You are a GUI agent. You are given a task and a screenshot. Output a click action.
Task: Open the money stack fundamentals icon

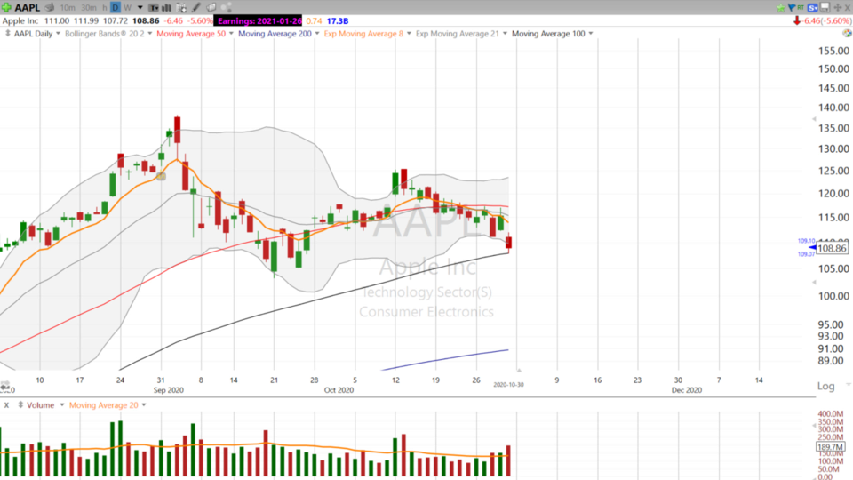[50, 8]
